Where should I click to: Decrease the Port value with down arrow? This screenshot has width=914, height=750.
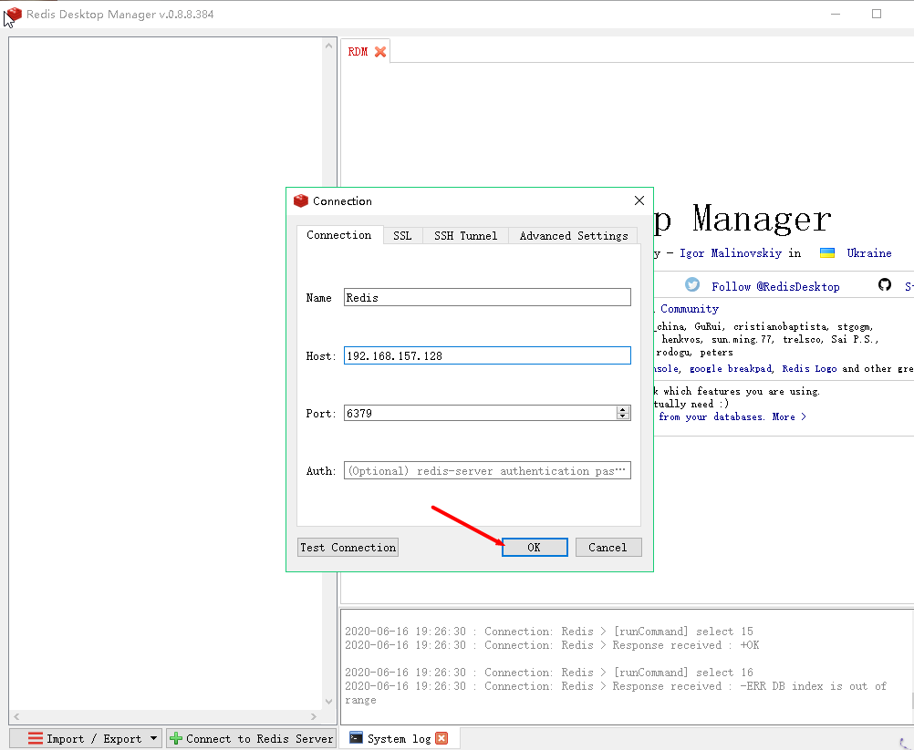pyautogui.click(x=622, y=416)
